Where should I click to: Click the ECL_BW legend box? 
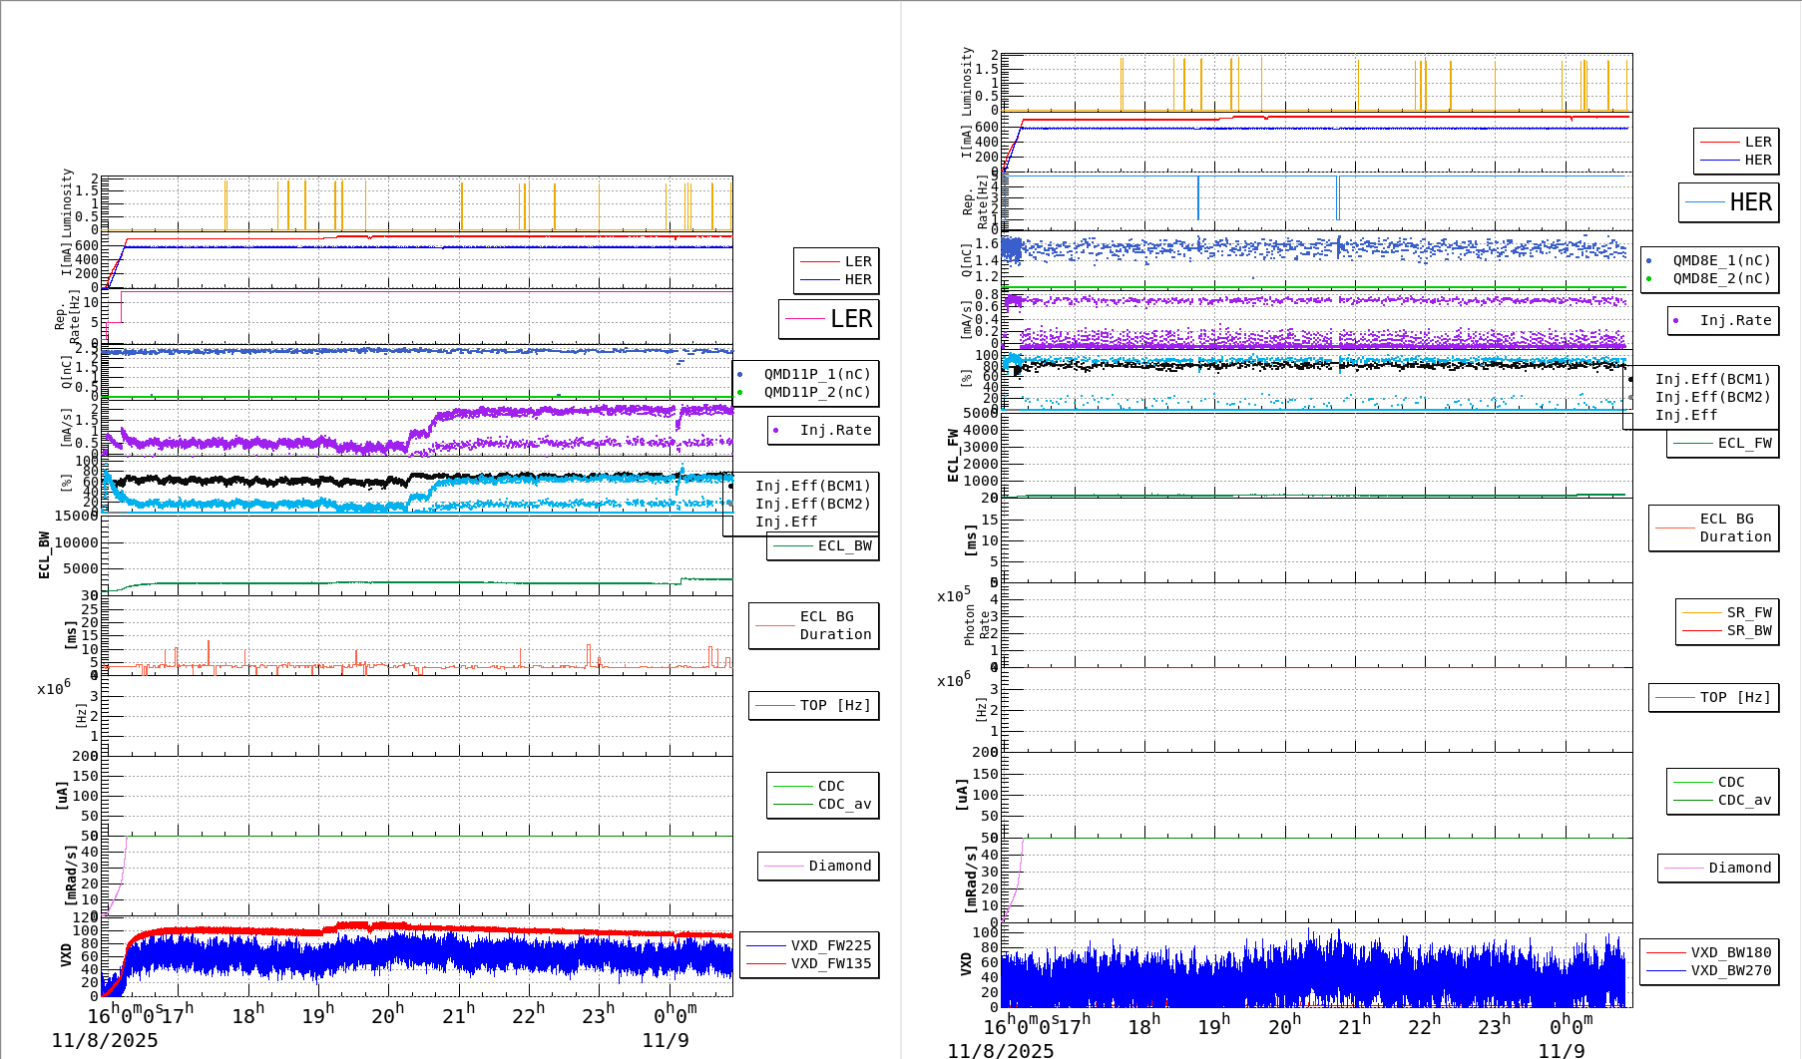click(823, 545)
